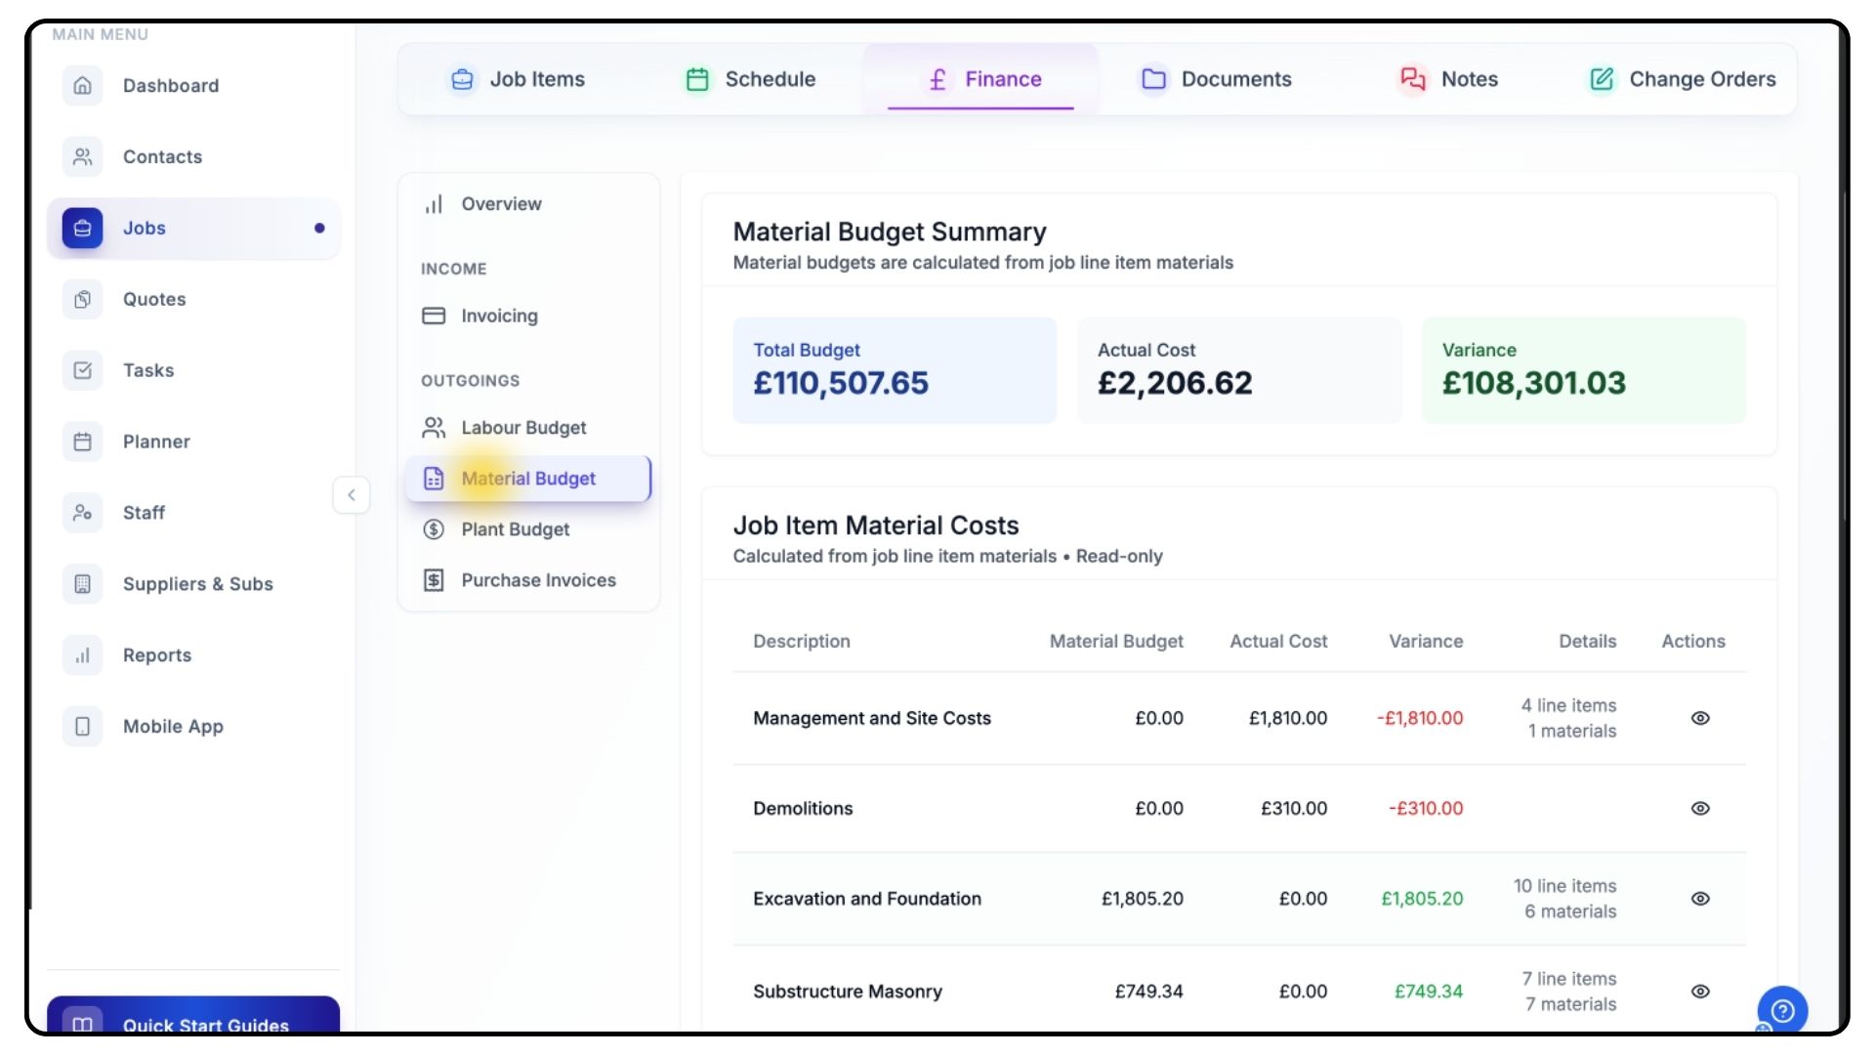Click the Variance summary card
The image size is (1875, 1055).
coord(1583,370)
